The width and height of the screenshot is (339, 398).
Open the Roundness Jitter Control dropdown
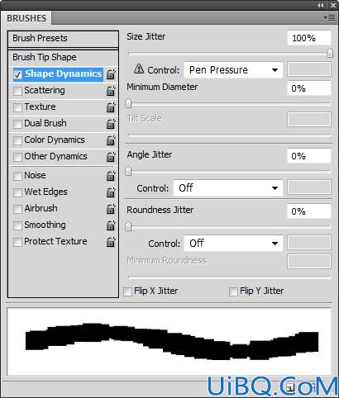(233, 244)
